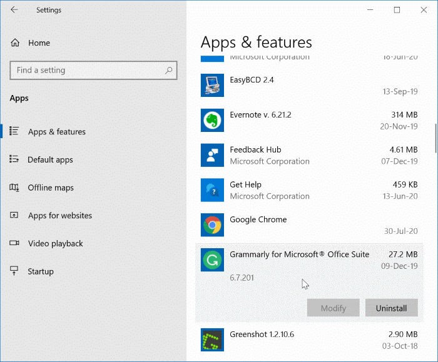This screenshot has width=438, height=362.
Task: Click the Feedback Hub app icon
Action: pos(212,155)
